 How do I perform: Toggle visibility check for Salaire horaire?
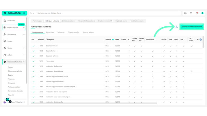pyautogui.click(x=33, y=51)
